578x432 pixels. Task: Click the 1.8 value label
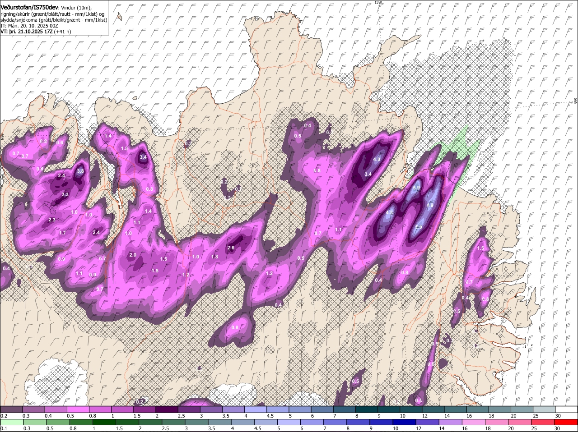point(215,257)
